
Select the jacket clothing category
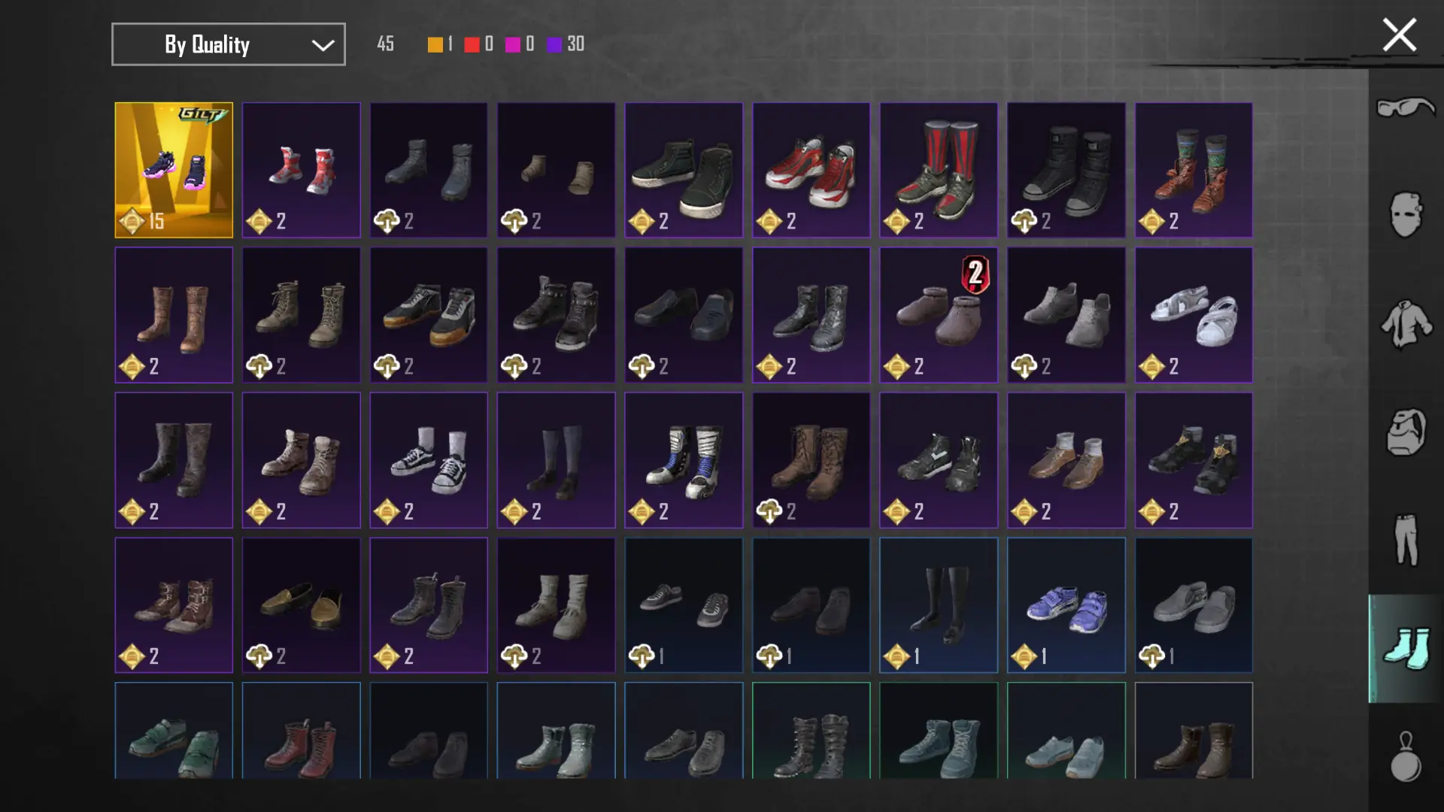[x=1406, y=324]
